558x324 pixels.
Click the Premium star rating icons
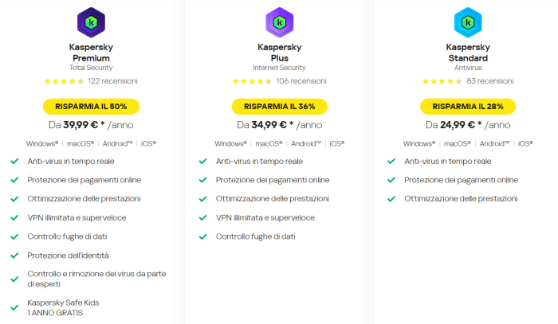[64, 81]
